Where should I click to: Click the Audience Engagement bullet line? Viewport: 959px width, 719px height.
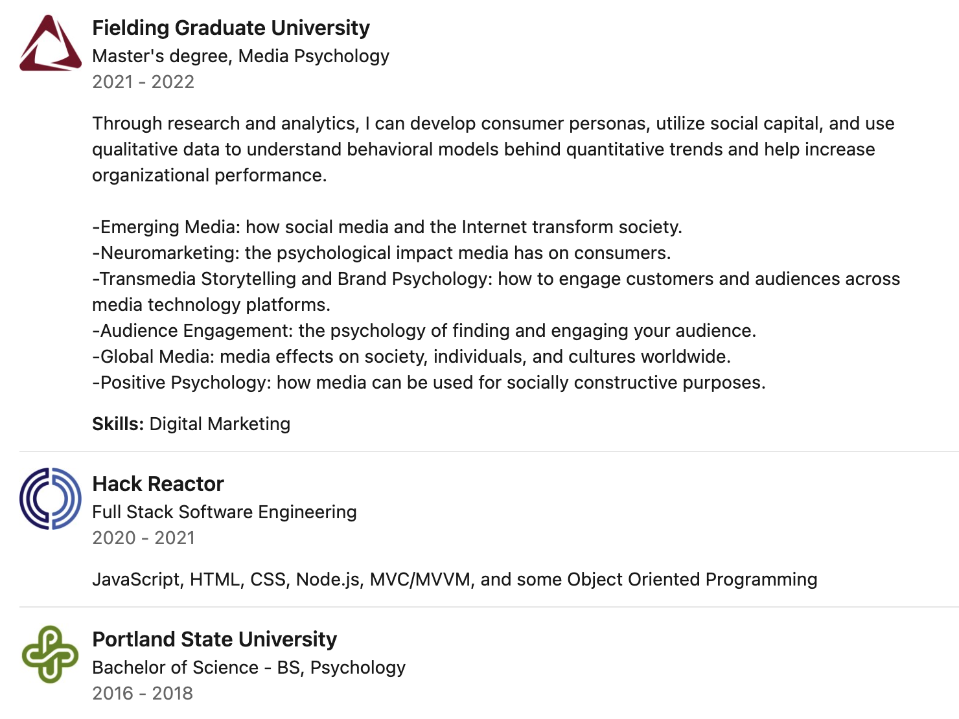[424, 331]
